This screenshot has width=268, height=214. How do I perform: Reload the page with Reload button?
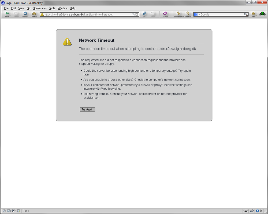(25, 14)
